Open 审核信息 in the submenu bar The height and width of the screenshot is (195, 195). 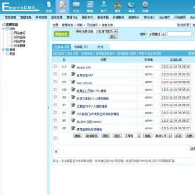coord(41,17)
